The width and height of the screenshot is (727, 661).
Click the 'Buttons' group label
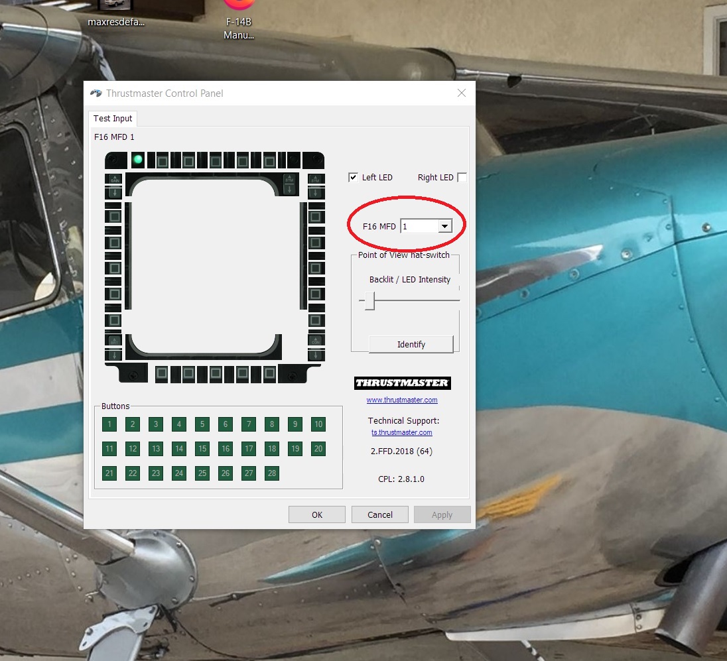tap(115, 406)
